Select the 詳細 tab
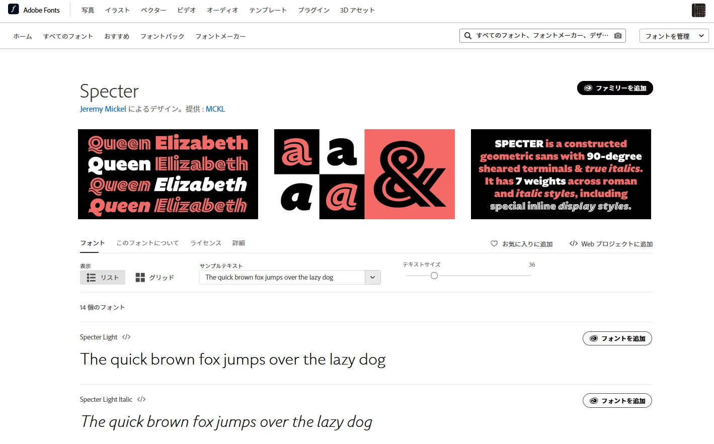Viewport: 714px width, 444px height. 239,243
